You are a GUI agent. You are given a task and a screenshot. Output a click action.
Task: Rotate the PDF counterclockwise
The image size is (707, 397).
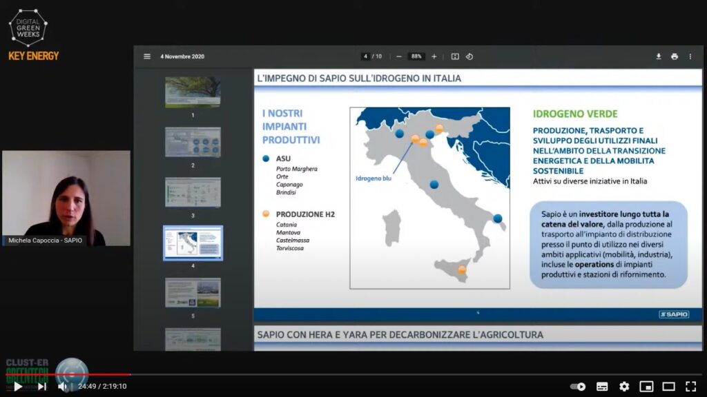click(469, 57)
